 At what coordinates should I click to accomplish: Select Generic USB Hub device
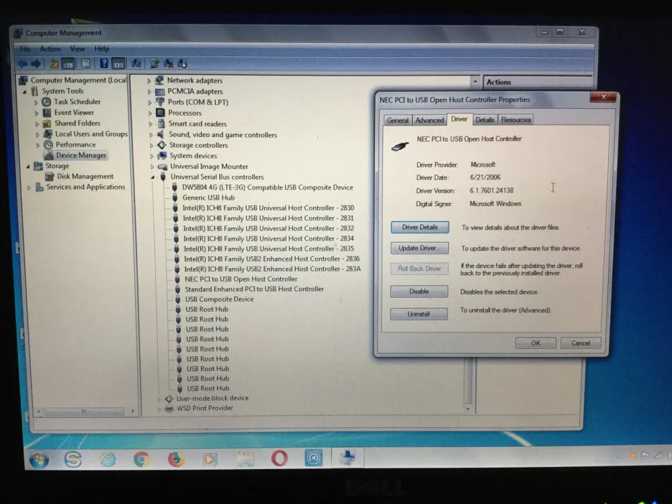click(208, 198)
